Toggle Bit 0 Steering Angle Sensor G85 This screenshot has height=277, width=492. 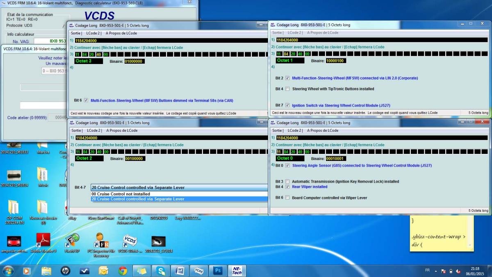(x=287, y=165)
